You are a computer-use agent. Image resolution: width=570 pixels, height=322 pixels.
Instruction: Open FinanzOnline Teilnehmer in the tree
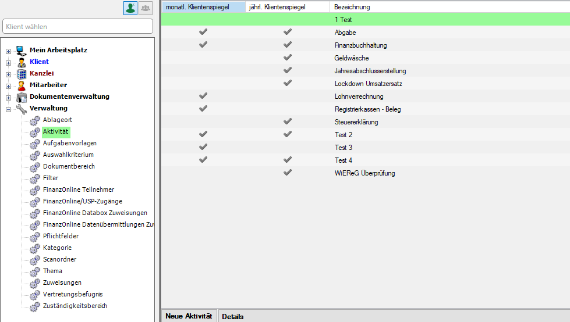coord(78,189)
